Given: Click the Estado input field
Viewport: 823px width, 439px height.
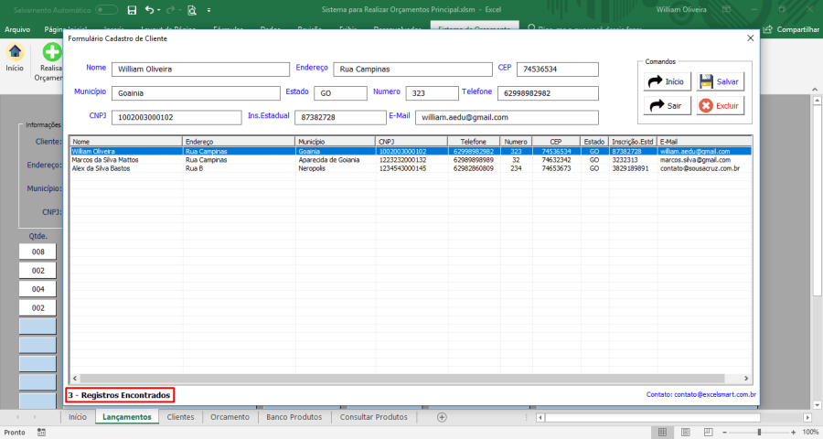Looking at the screenshot, I should [341, 93].
